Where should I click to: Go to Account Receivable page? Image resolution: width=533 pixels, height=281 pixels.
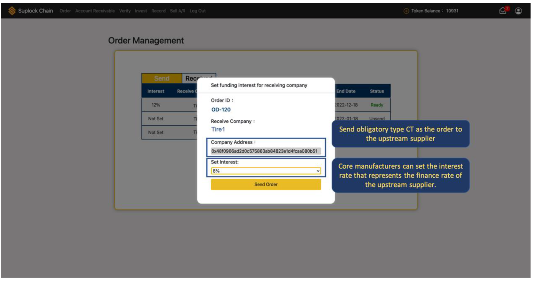(x=95, y=11)
